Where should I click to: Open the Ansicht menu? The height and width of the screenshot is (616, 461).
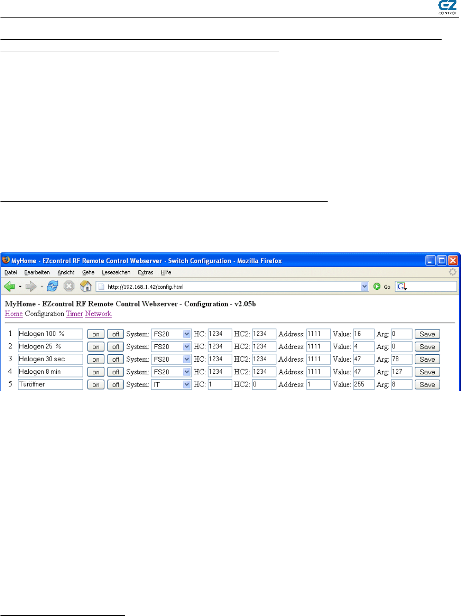[x=66, y=273]
